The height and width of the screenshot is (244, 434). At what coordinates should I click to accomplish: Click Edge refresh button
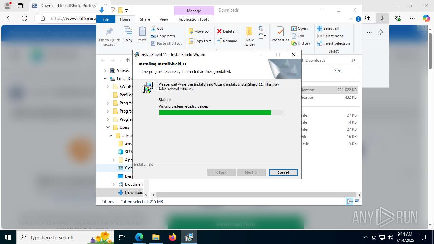[x=24, y=18]
